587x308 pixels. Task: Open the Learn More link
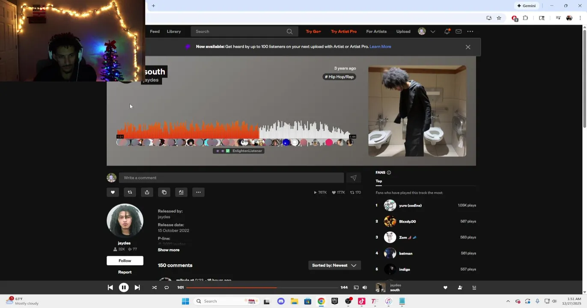point(380,47)
